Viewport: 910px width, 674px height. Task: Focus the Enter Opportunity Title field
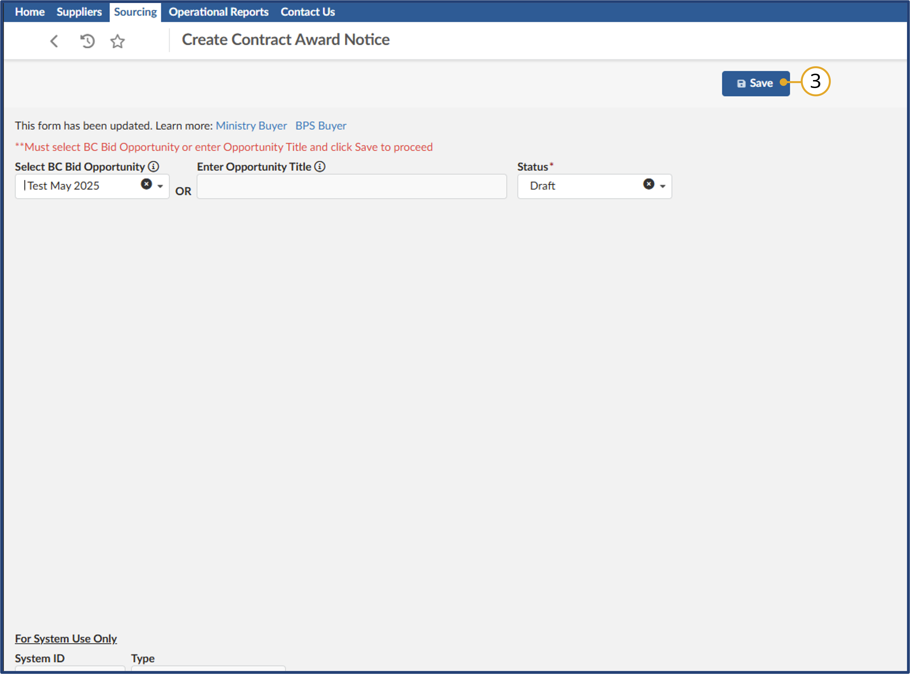point(352,187)
